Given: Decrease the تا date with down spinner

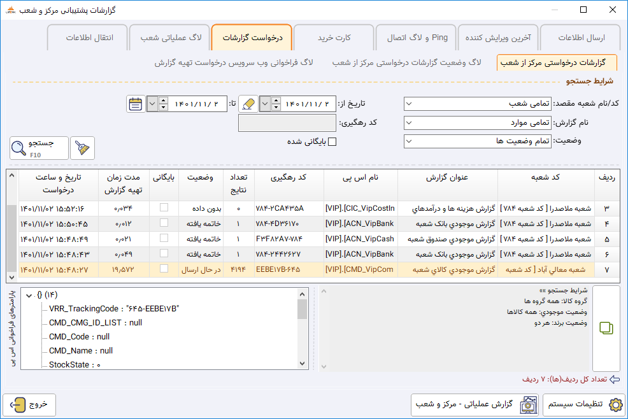Looking at the screenshot, I should click(163, 108).
